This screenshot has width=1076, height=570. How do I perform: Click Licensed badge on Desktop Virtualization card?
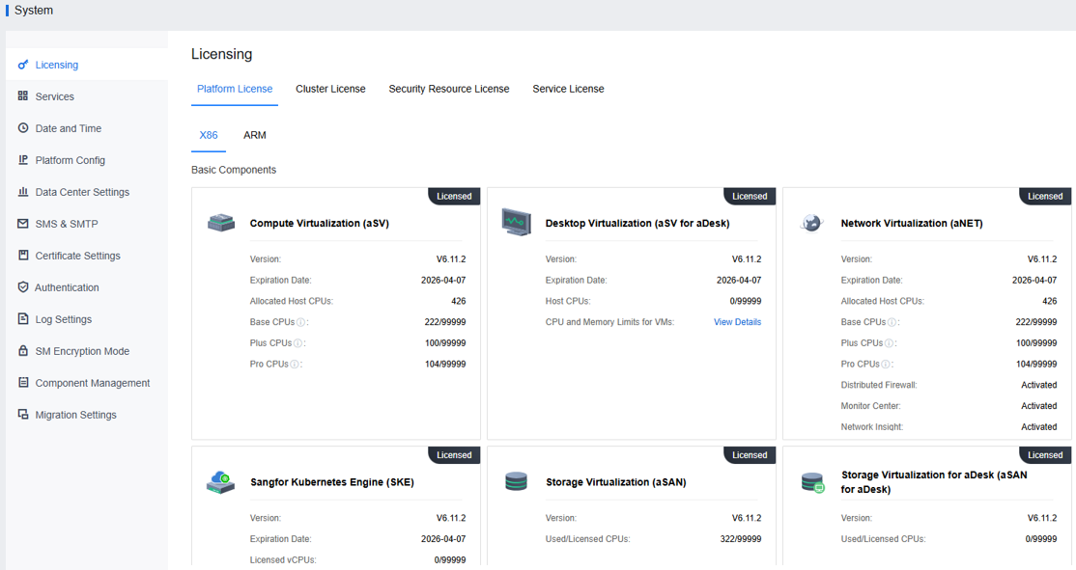750,196
